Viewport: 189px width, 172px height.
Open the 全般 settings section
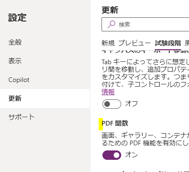tap(15, 42)
